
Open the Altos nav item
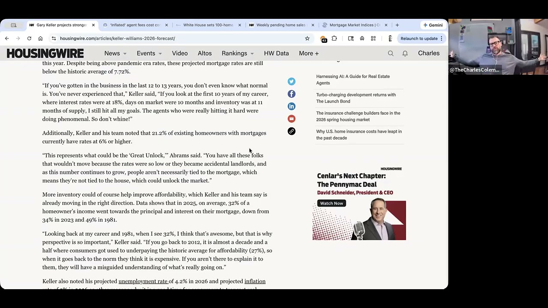click(205, 53)
